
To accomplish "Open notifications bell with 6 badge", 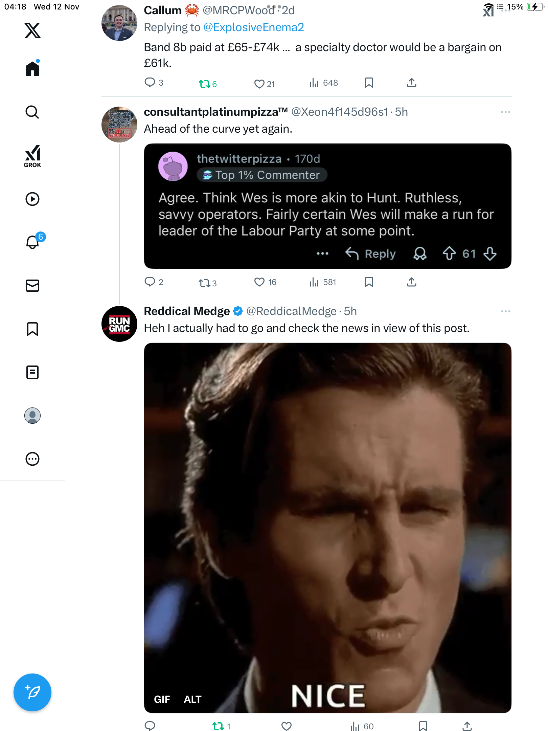I will [32, 242].
